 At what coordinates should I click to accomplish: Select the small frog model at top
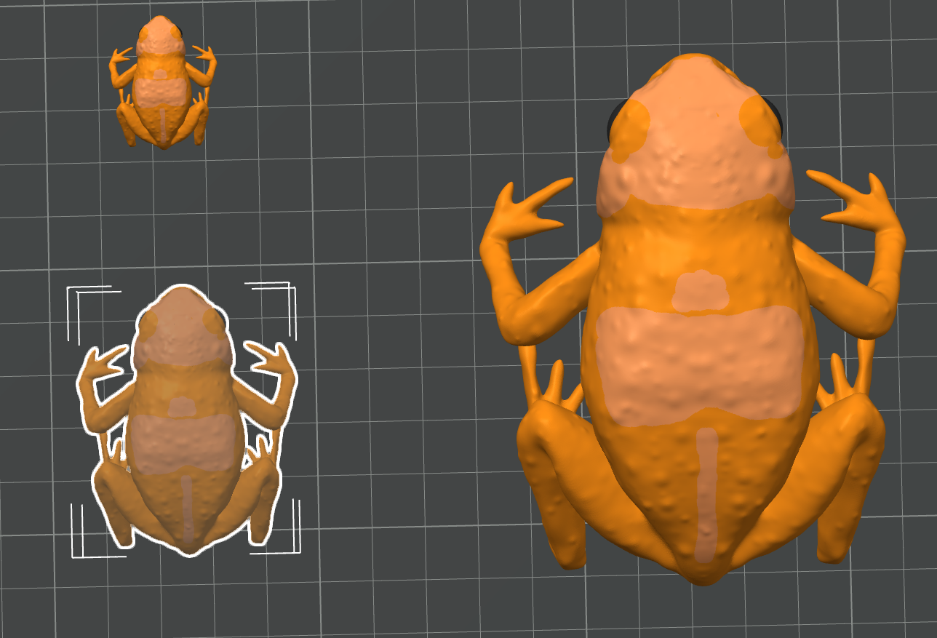(x=163, y=82)
